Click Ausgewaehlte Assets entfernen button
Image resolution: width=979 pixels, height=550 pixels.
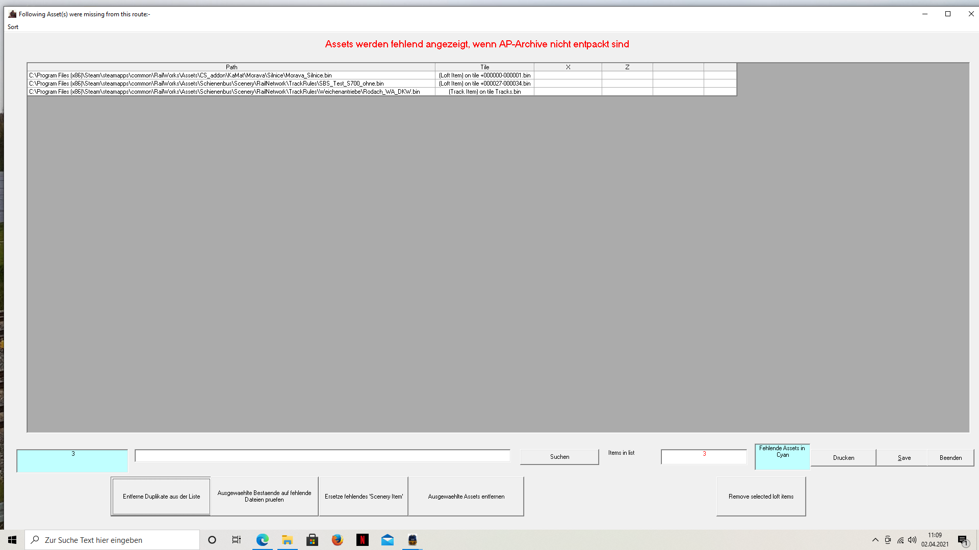click(466, 497)
